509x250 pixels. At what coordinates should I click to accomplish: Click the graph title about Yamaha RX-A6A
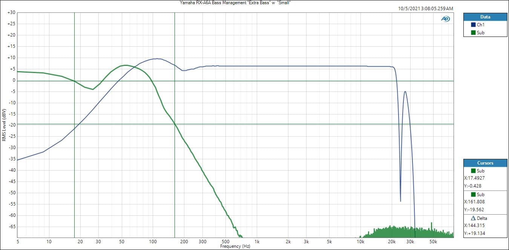[236, 3]
